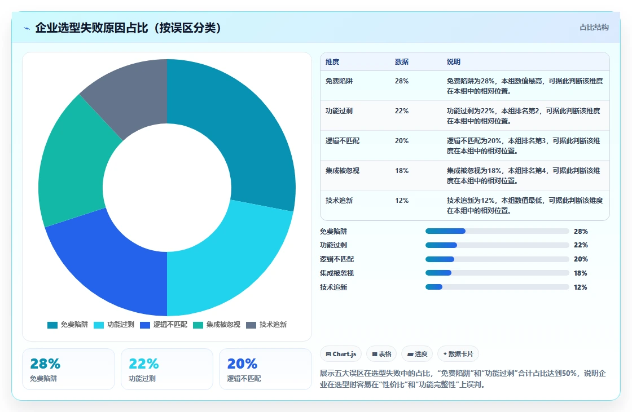Open the 22% 功能过剩 stat card
This screenshot has width=632, height=412.
167,369
